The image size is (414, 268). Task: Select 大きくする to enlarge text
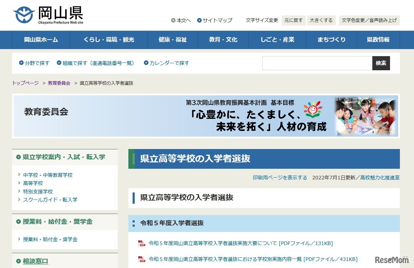click(x=321, y=20)
